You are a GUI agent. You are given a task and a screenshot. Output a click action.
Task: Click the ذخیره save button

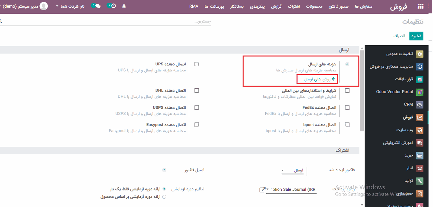[x=416, y=36]
